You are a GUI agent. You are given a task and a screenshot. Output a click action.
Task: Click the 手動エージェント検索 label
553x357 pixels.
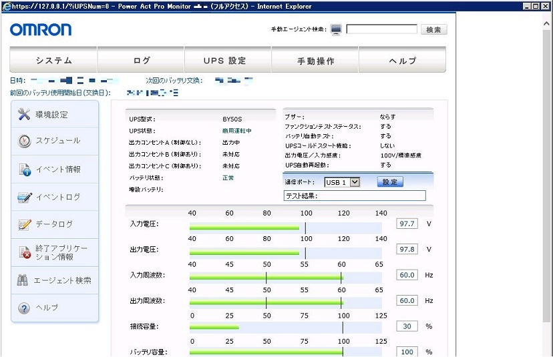(x=299, y=29)
